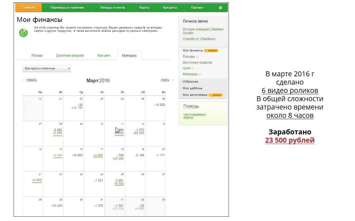Click the green pie chart finances icon
Viewport: 355px width, 221px height.
click(x=23, y=33)
